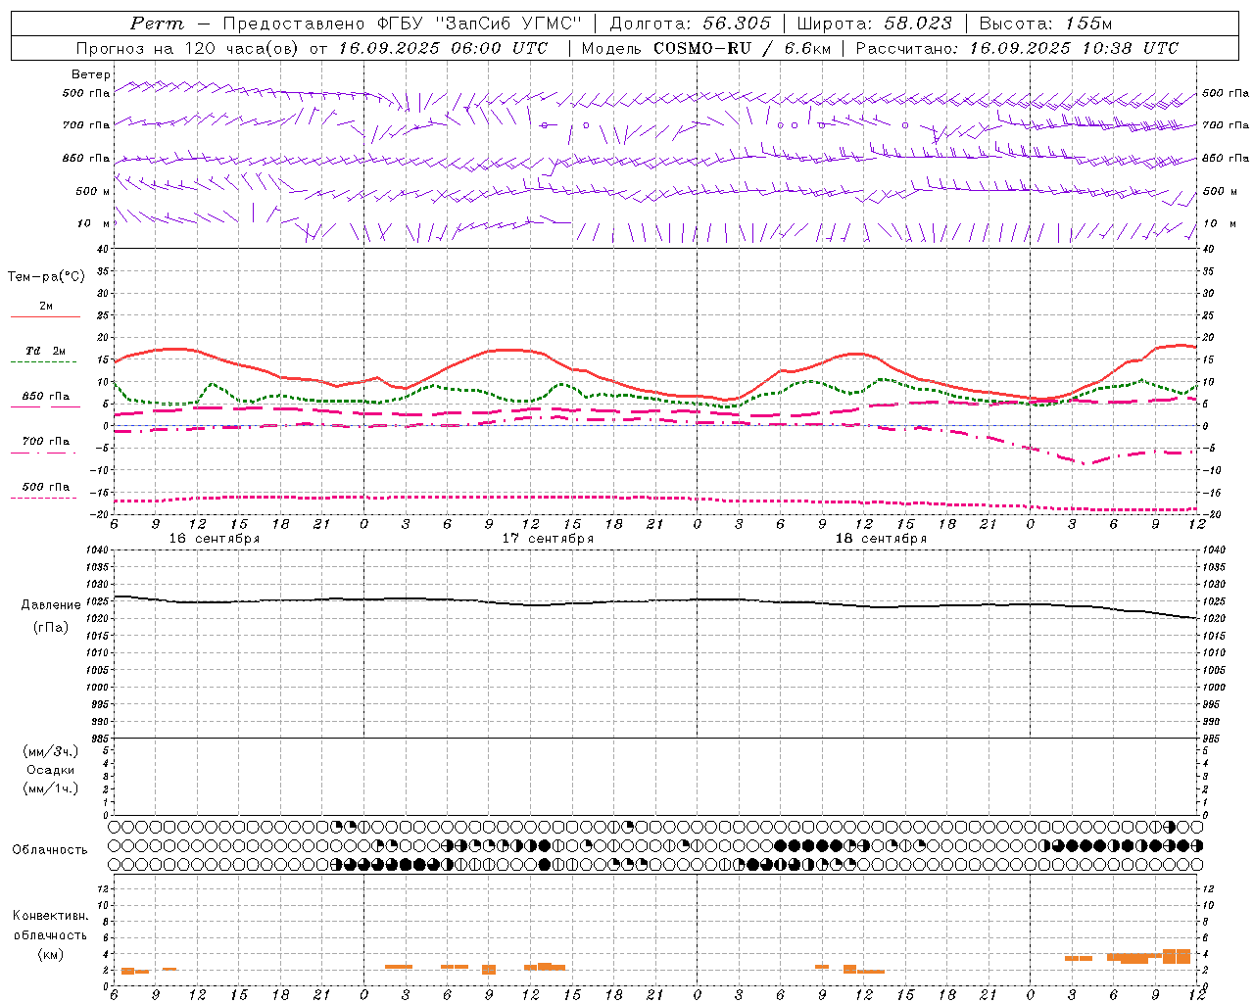Click the '16 сентября' date label

point(215,539)
